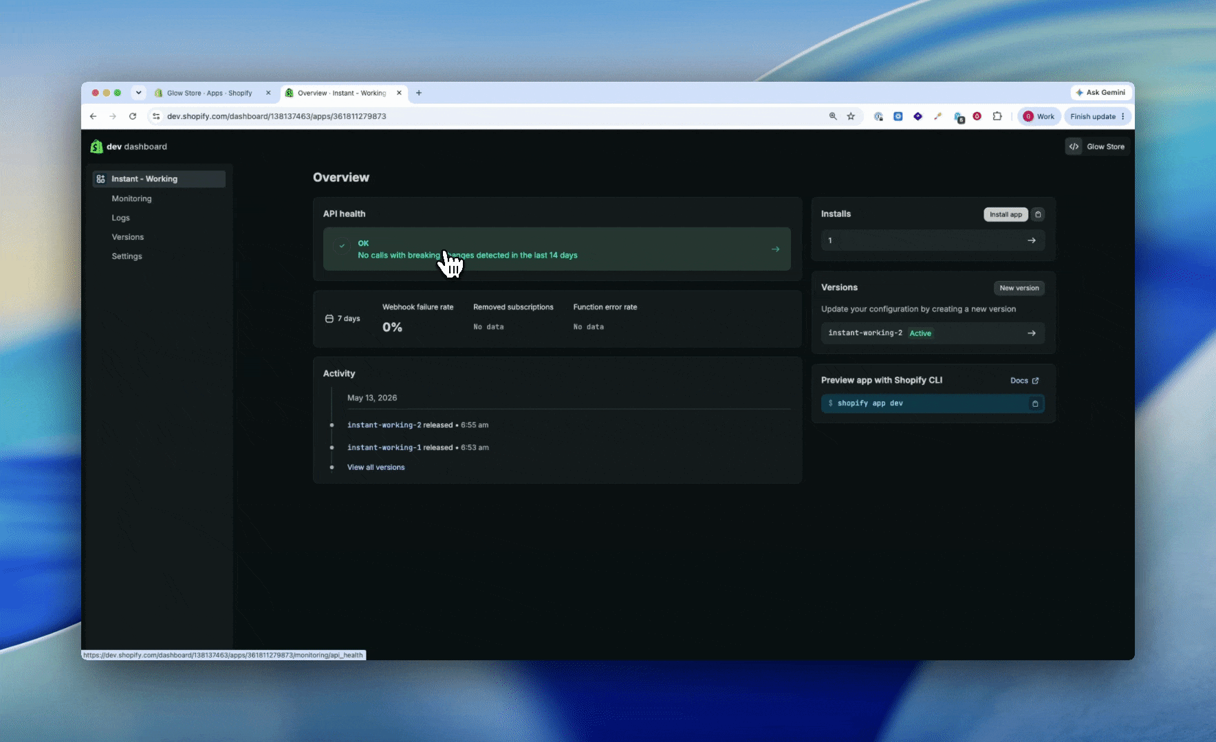Click the Function error rate metric label
This screenshot has width=1216, height=742.
pyautogui.click(x=605, y=307)
